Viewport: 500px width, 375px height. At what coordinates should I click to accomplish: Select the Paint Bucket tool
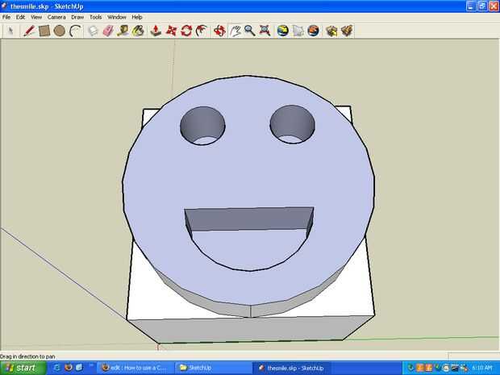[x=139, y=31]
